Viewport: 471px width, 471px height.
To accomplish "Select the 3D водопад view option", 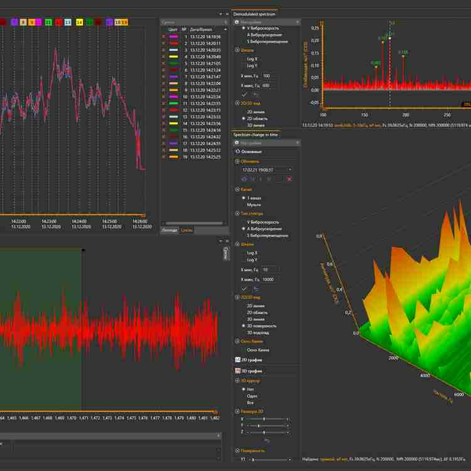I will pos(244,333).
